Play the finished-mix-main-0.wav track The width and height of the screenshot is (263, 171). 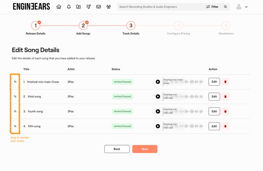157,82
